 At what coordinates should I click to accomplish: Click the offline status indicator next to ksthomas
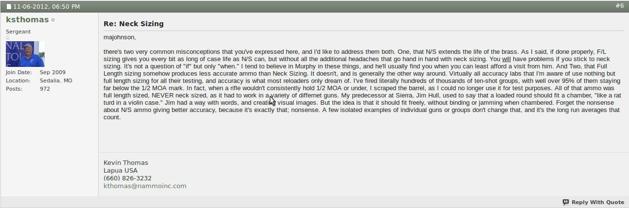pyautogui.click(x=53, y=20)
